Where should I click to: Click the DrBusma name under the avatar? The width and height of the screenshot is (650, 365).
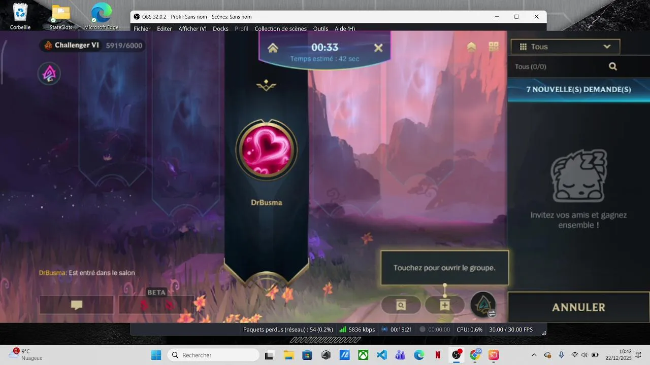pyautogui.click(x=267, y=202)
